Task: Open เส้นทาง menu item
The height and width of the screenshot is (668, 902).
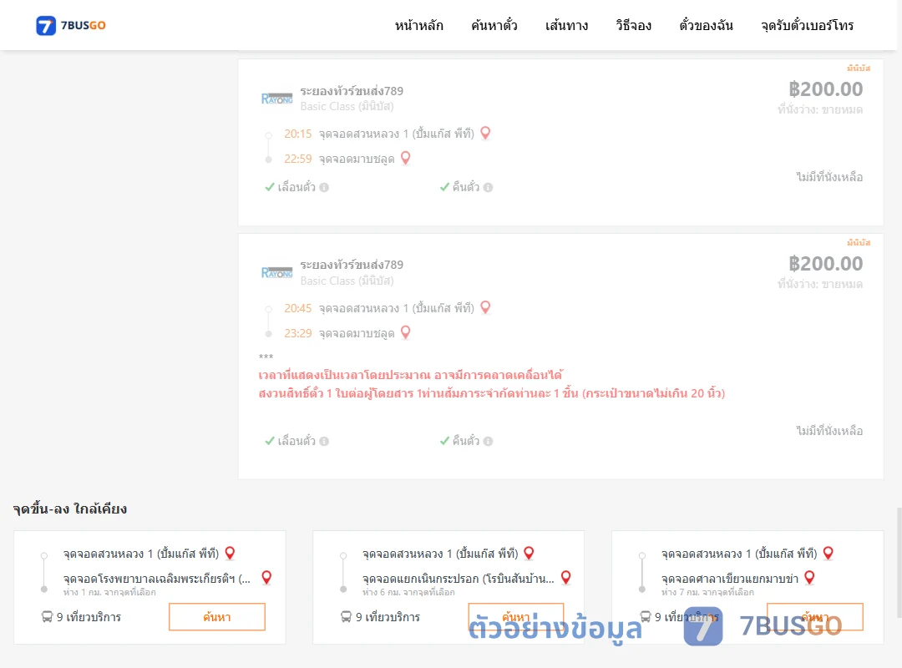Action: click(566, 25)
